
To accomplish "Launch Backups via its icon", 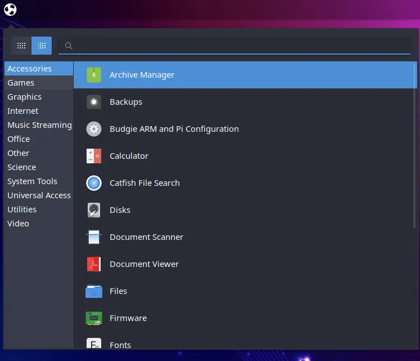I will (94, 102).
